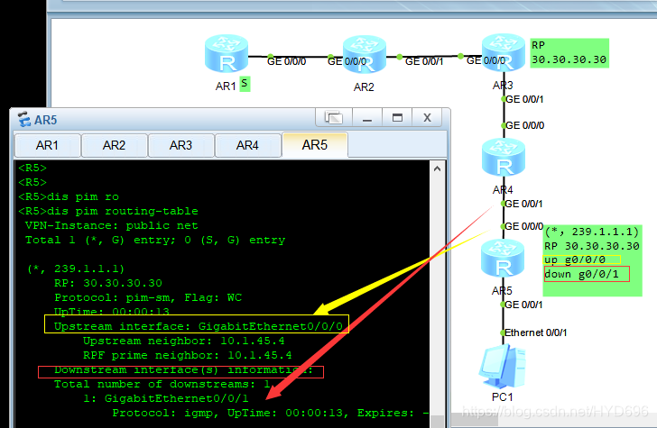
Task: Click 'RPF prime neighbor: 10.1.45.4' line
Action: pos(188,355)
